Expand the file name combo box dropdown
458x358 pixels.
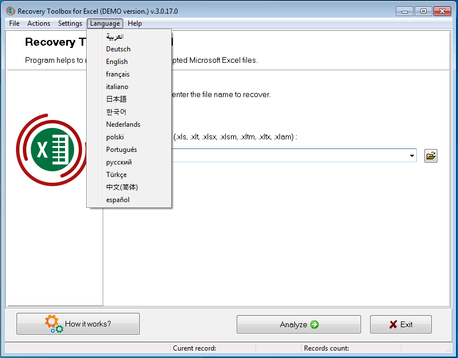[412, 155]
